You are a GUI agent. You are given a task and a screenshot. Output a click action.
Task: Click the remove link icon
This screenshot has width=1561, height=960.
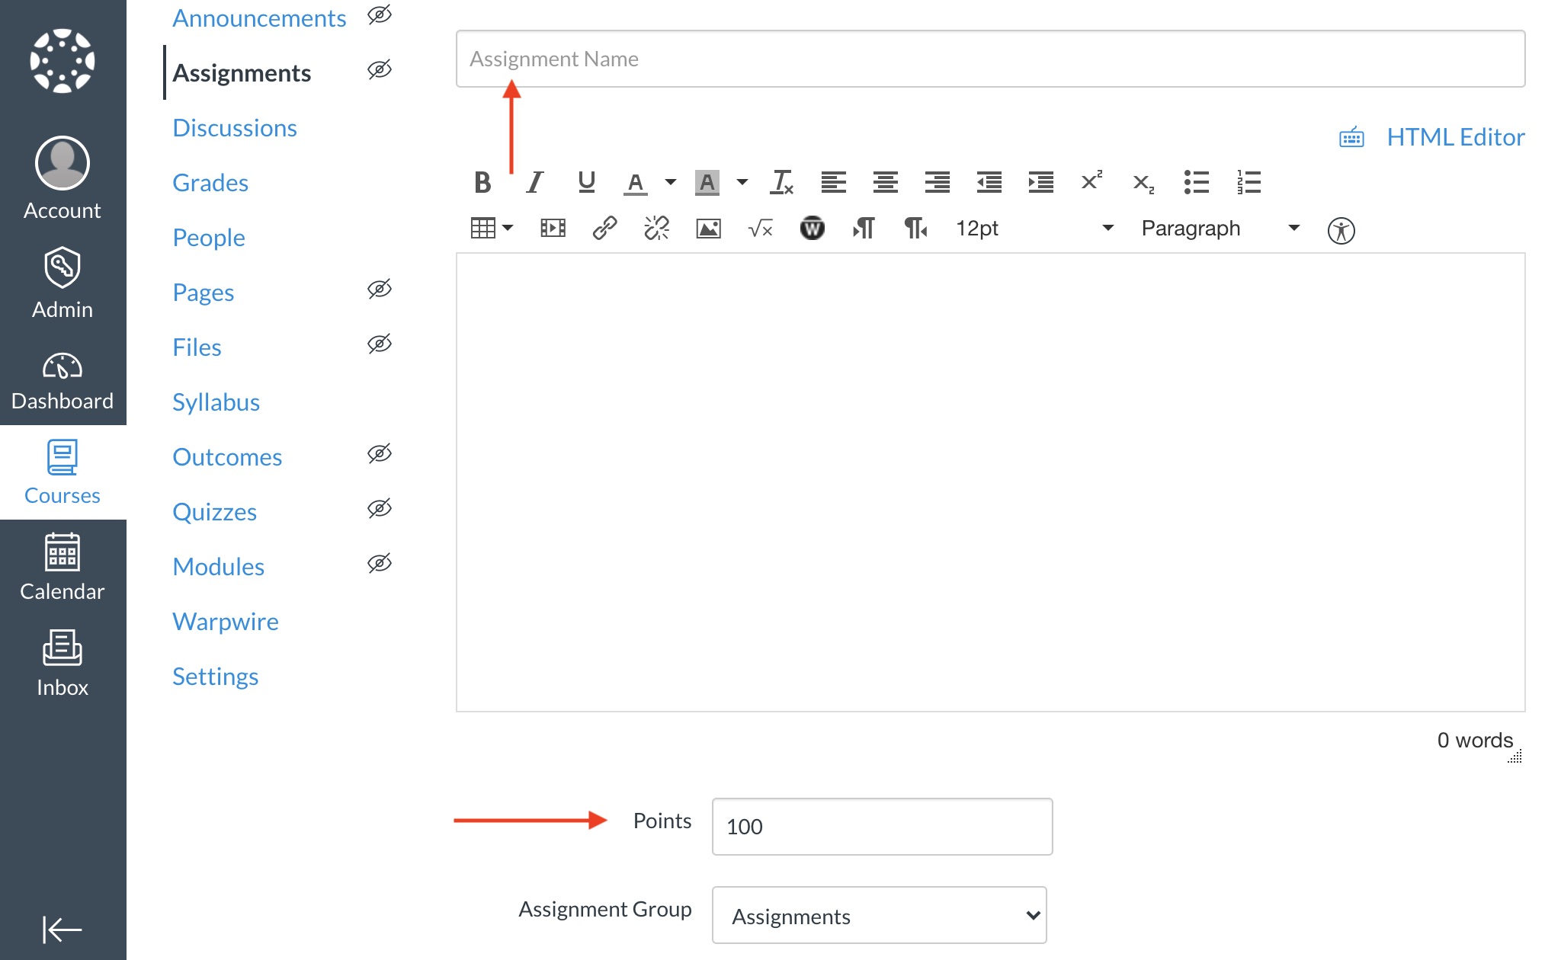[656, 229]
